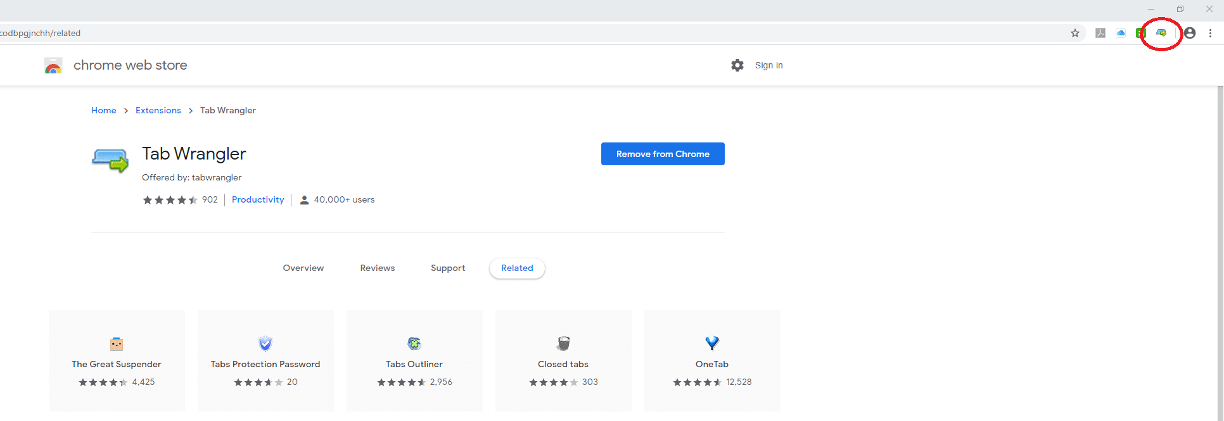
Task: Click the OneTab funnel icon
Action: [712, 343]
